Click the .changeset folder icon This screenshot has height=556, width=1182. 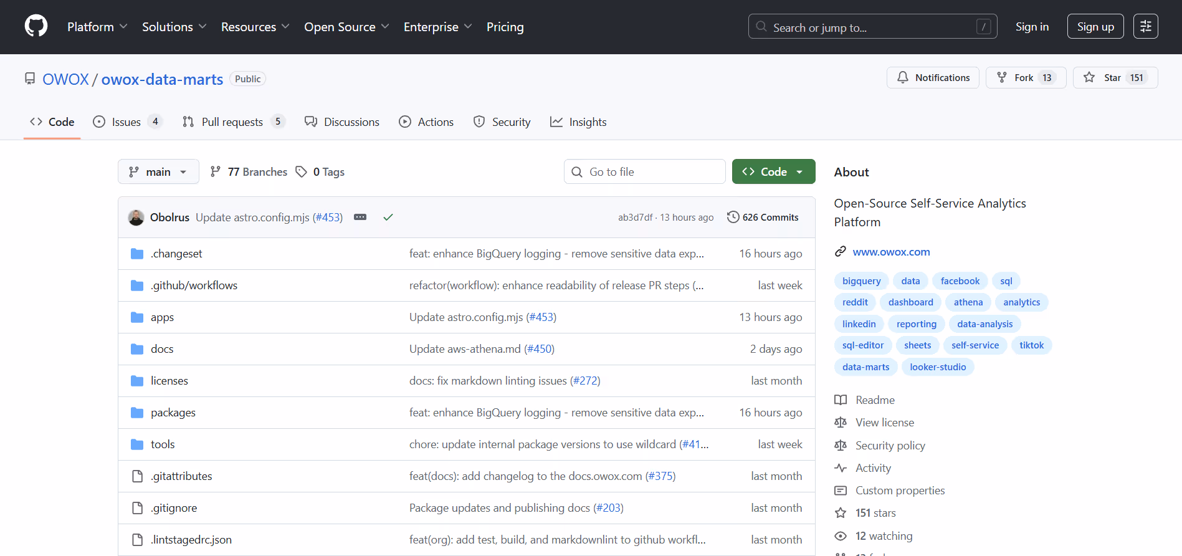pyautogui.click(x=137, y=254)
